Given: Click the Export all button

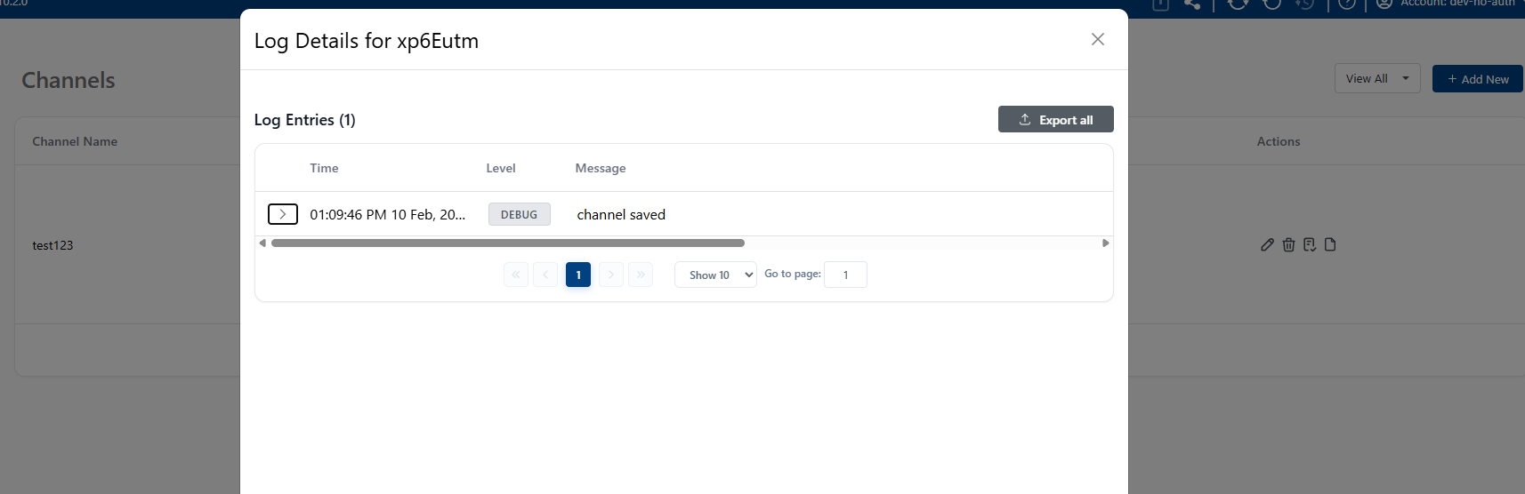Looking at the screenshot, I should point(1055,120).
